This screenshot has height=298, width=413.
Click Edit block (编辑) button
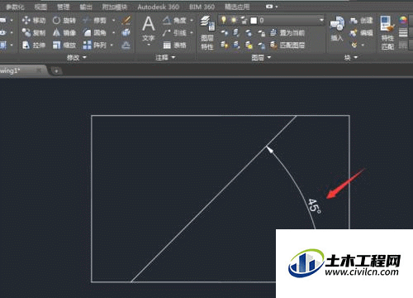pyautogui.click(x=361, y=33)
